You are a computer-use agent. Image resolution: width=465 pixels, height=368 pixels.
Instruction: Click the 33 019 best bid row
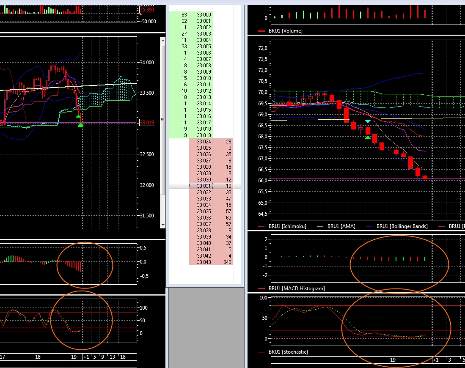204,135
